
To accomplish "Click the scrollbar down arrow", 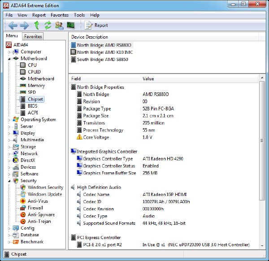I will pyautogui.click(x=262, y=246).
